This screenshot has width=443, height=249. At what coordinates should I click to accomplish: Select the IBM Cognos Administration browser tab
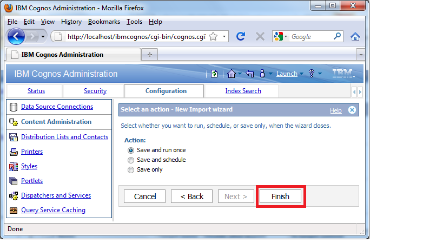(73, 55)
